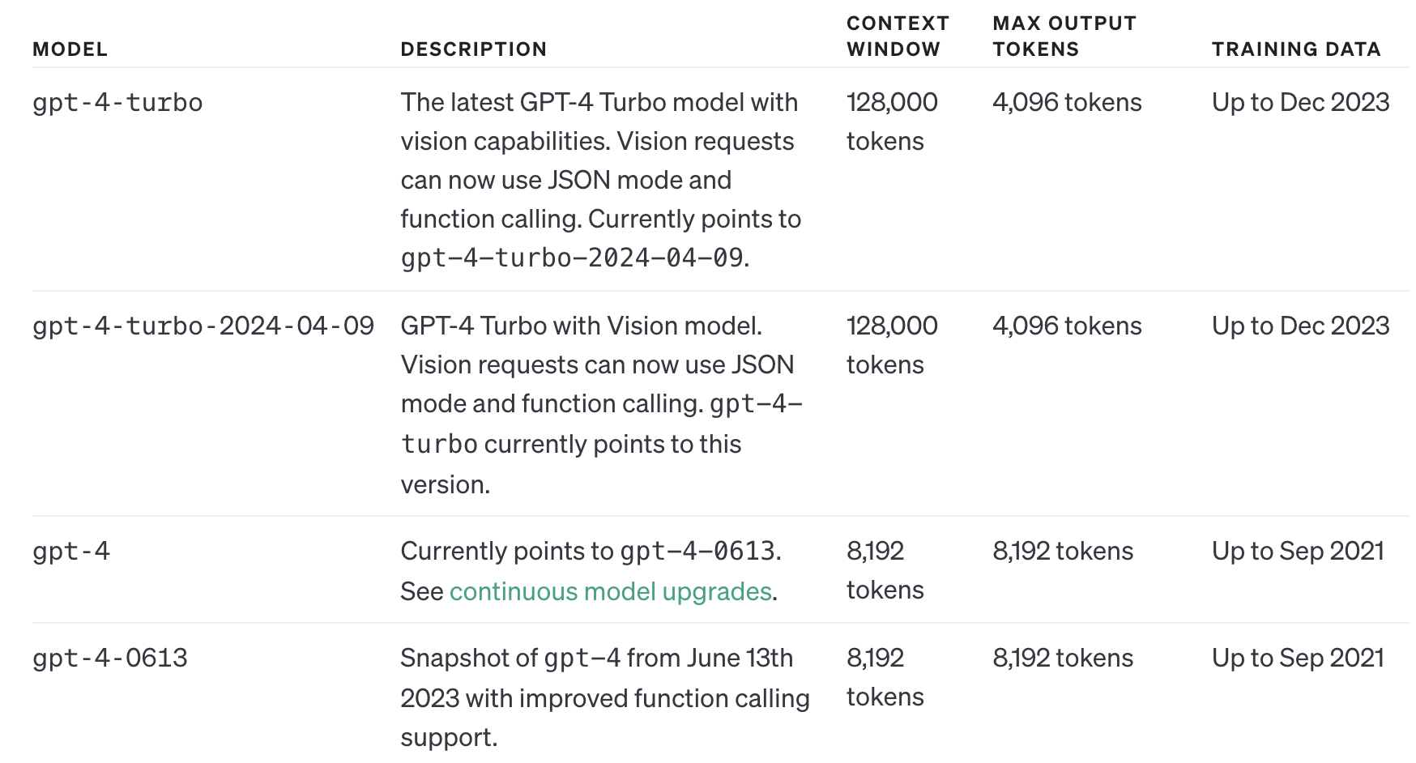1416x763 pixels.
Task: Select the gpt-4 model name in first column
Action: tap(71, 552)
